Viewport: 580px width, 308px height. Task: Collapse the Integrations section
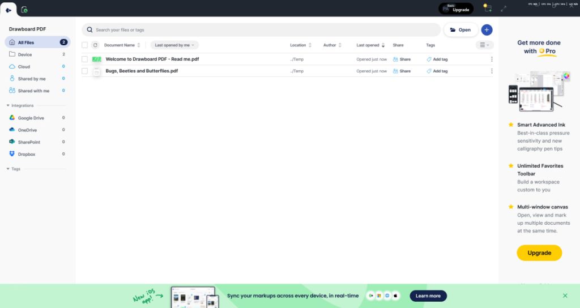(8, 105)
